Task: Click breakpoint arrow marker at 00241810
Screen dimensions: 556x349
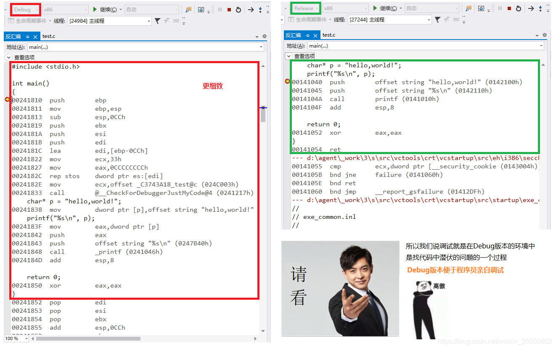Action: point(7,100)
